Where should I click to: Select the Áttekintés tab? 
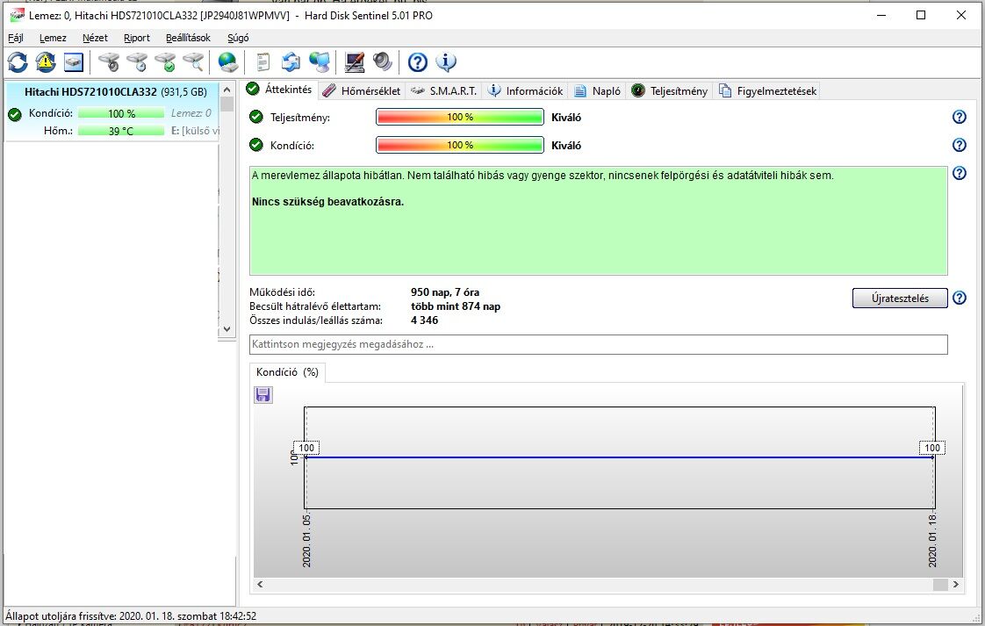(279, 90)
